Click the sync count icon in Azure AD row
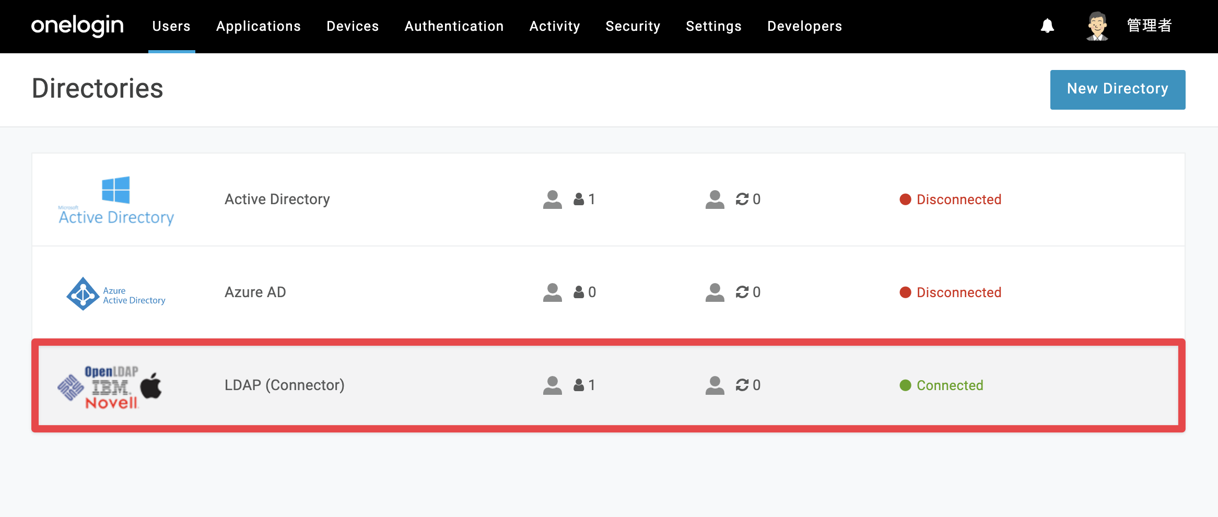The width and height of the screenshot is (1218, 517). [742, 292]
